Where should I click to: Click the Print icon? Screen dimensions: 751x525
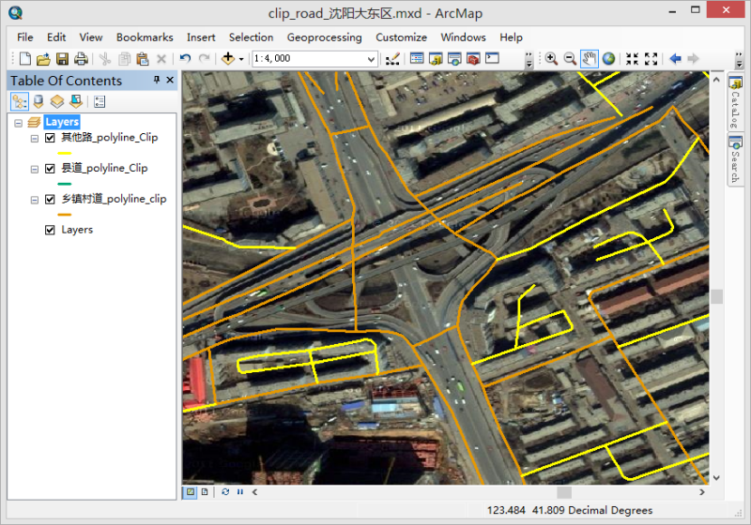pyautogui.click(x=81, y=59)
